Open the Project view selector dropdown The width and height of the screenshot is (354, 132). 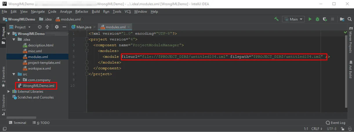(20, 27)
